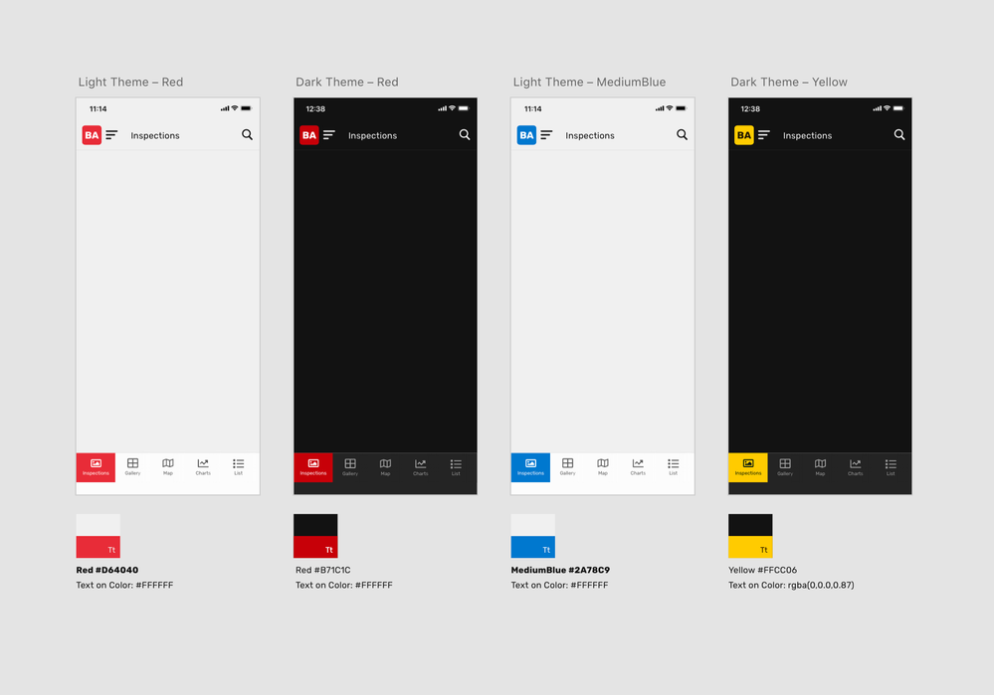Viewport: 994px width, 695px height.
Task: Open Charts tab in MediumBlue mockup
Action: pos(638,467)
